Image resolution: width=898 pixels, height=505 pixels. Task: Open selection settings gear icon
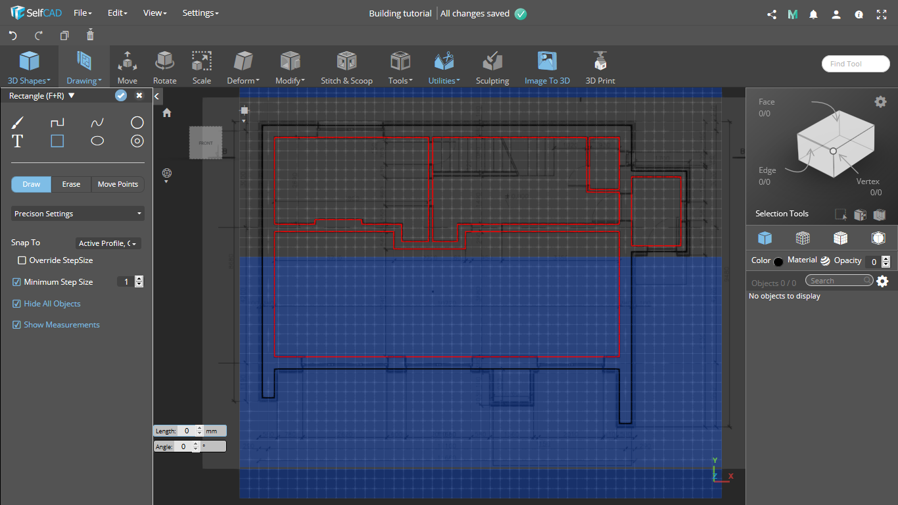880,101
